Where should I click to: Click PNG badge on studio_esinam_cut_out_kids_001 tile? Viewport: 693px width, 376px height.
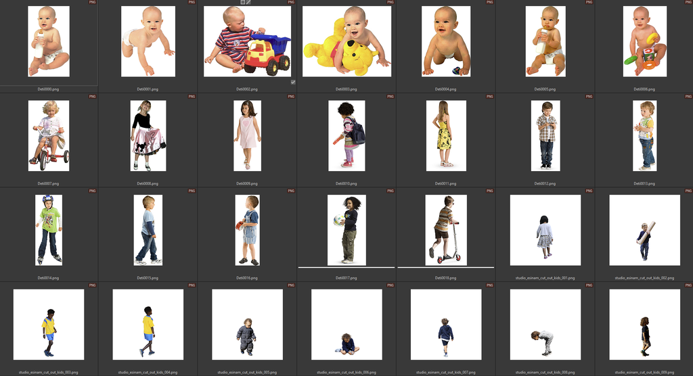[x=589, y=191]
